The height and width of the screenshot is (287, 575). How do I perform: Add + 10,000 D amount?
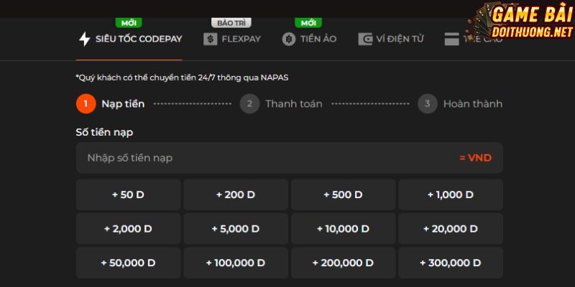point(344,229)
